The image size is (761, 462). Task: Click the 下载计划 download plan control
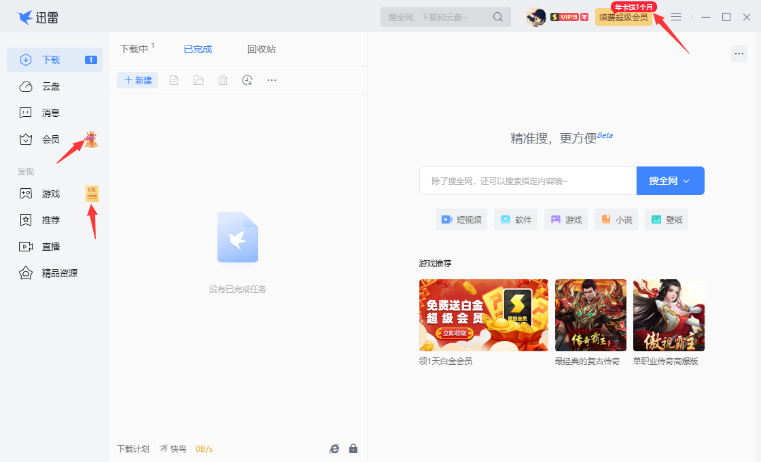132,448
